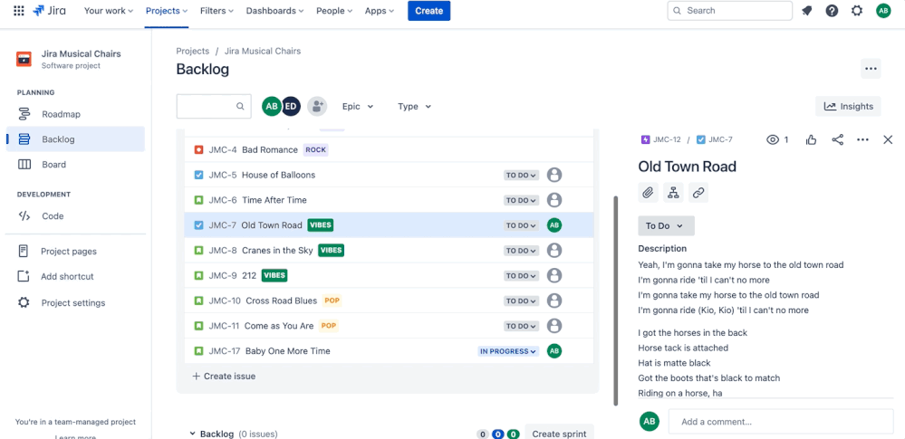905x439 pixels.
Task: Open the help question mark icon
Action: pyautogui.click(x=832, y=10)
